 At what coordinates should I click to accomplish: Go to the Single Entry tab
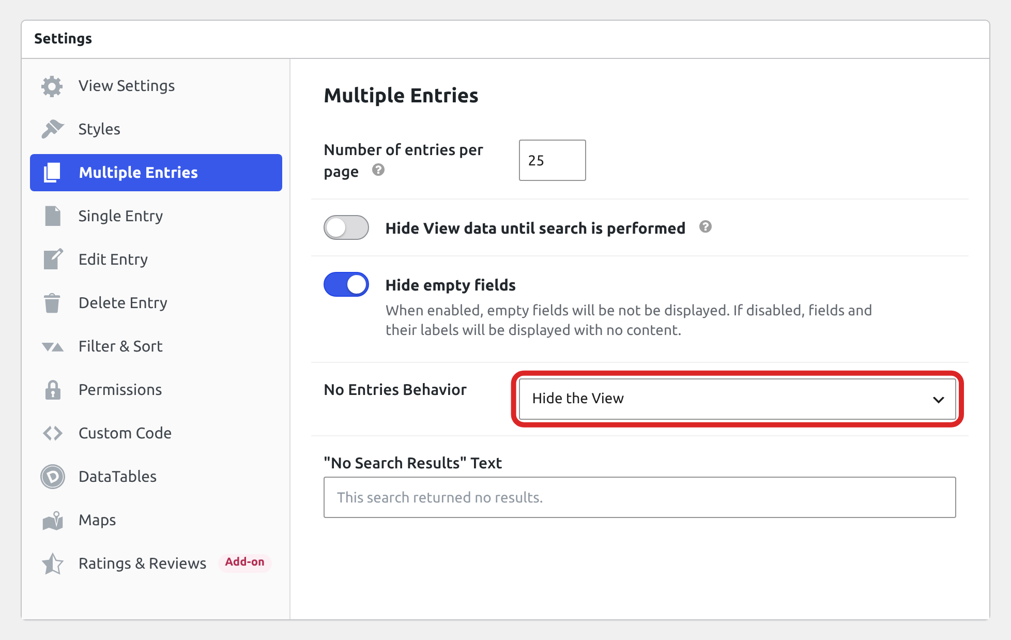pos(156,216)
